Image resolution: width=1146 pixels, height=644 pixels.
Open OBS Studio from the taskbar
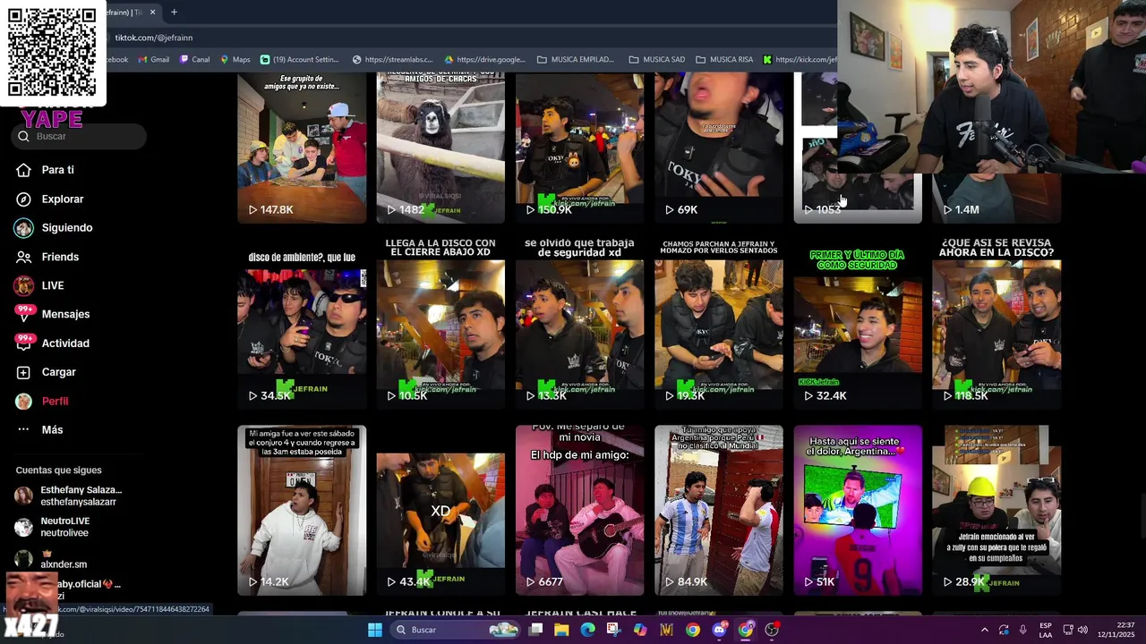click(772, 630)
